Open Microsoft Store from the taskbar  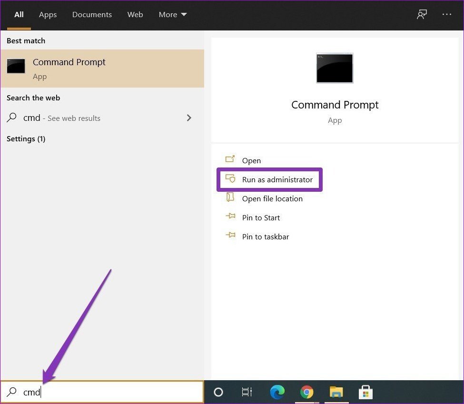[365, 392]
